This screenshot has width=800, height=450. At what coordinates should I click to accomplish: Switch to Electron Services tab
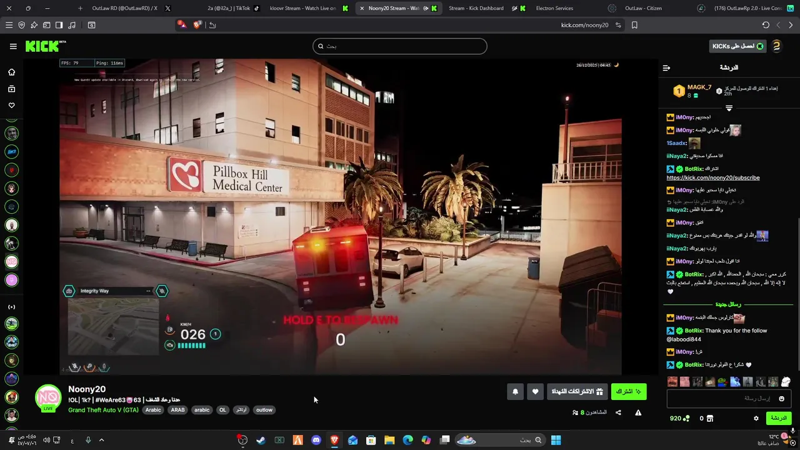click(554, 8)
